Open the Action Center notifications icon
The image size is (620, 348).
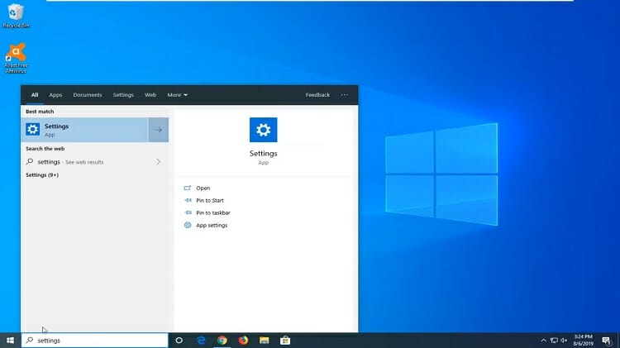pyautogui.click(x=607, y=341)
